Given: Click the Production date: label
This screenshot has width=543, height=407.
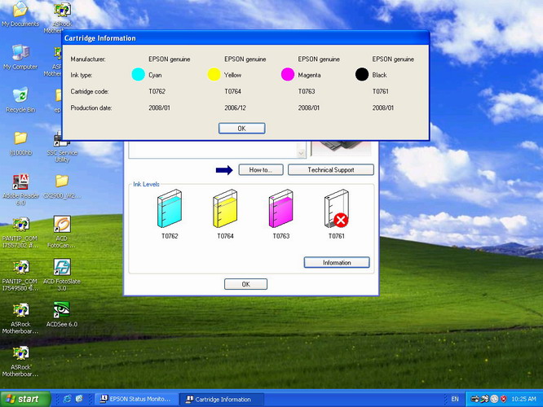Looking at the screenshot, I should tap(91, 108).
